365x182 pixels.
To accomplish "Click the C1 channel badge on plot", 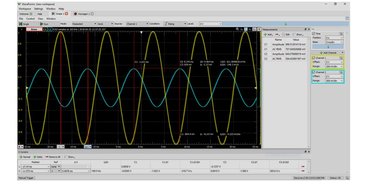I will pyautogui.click(x=45, y=29).
